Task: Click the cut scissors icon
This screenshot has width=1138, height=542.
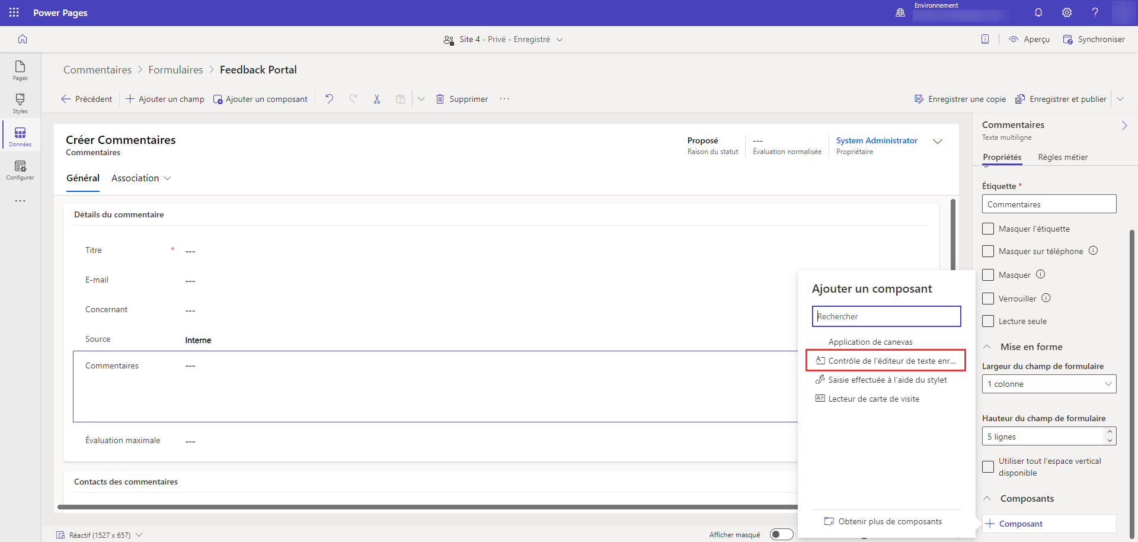Action: click(376, 99)
